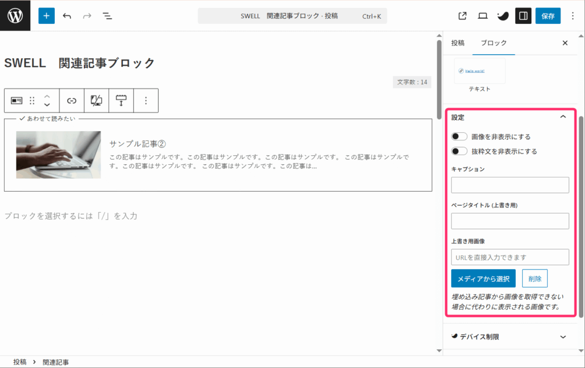Screen dimensions: 585x368
Task: Click the link icon in block toolbar
Action: click(x=71, y=100)
